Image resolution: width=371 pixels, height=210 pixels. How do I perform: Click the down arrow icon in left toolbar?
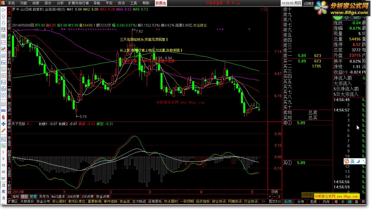[x=3, y=23]
